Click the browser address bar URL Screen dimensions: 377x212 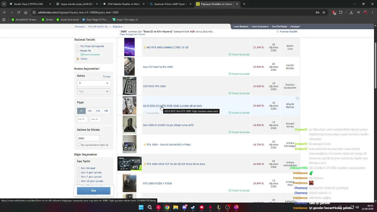(x=78, y=12)
